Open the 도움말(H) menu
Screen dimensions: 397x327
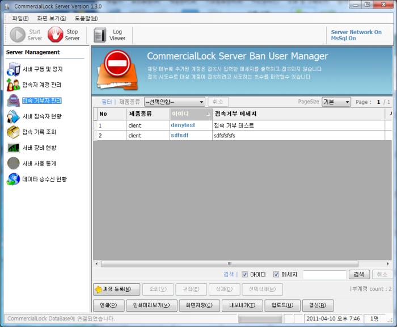point(86,18)
